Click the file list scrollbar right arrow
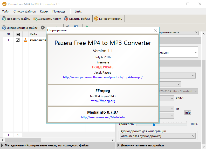206x149 pixels. 113,140
